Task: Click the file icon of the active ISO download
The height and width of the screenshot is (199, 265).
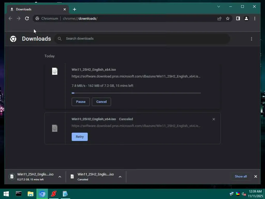Action: pos(55,71)
